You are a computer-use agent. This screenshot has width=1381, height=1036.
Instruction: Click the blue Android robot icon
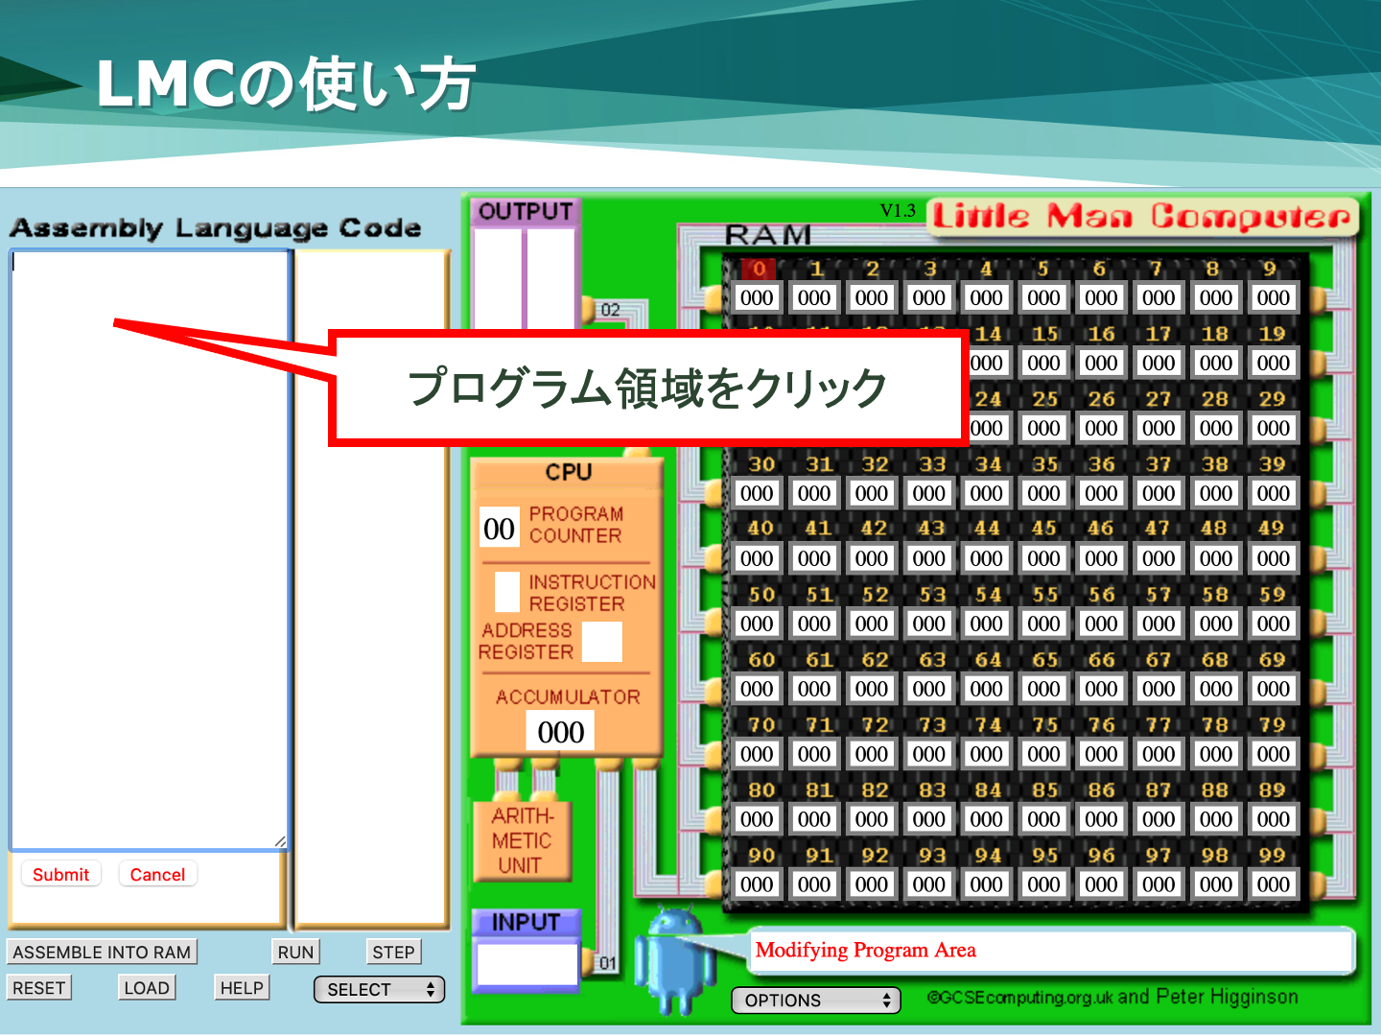[675, 960]
